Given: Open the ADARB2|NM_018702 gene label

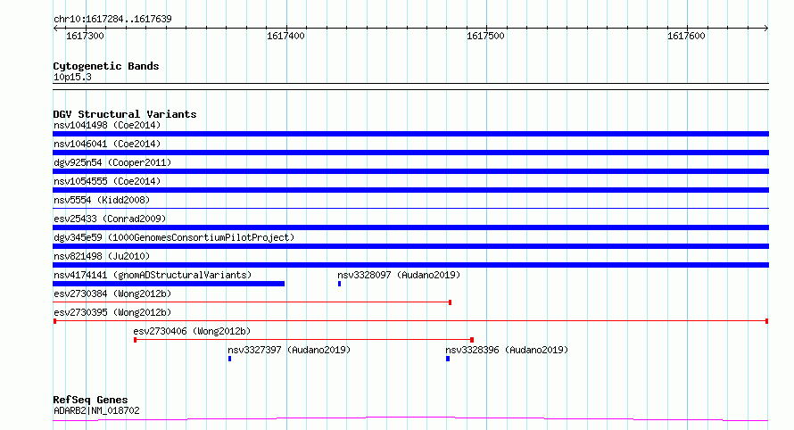Looking at the screenshot, I should [96, 410].
